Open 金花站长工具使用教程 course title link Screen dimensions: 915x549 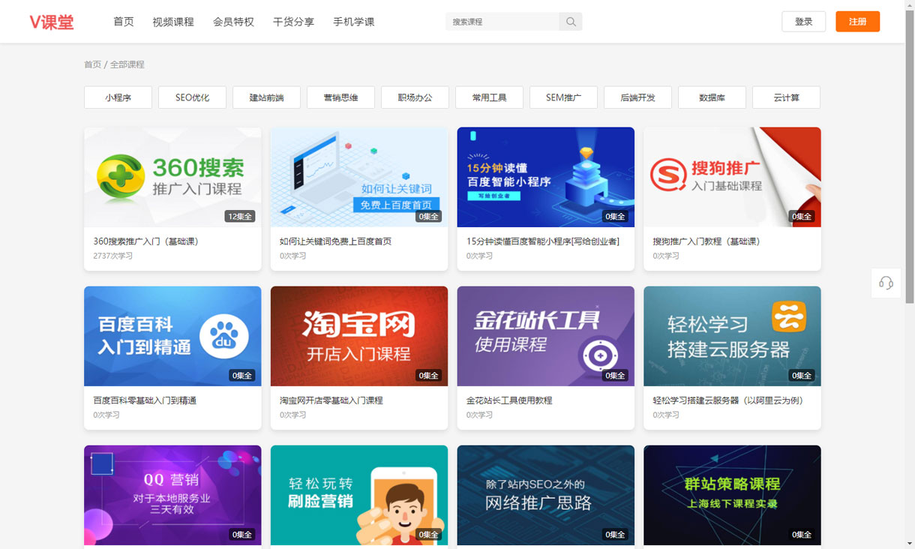pos(509,400)
